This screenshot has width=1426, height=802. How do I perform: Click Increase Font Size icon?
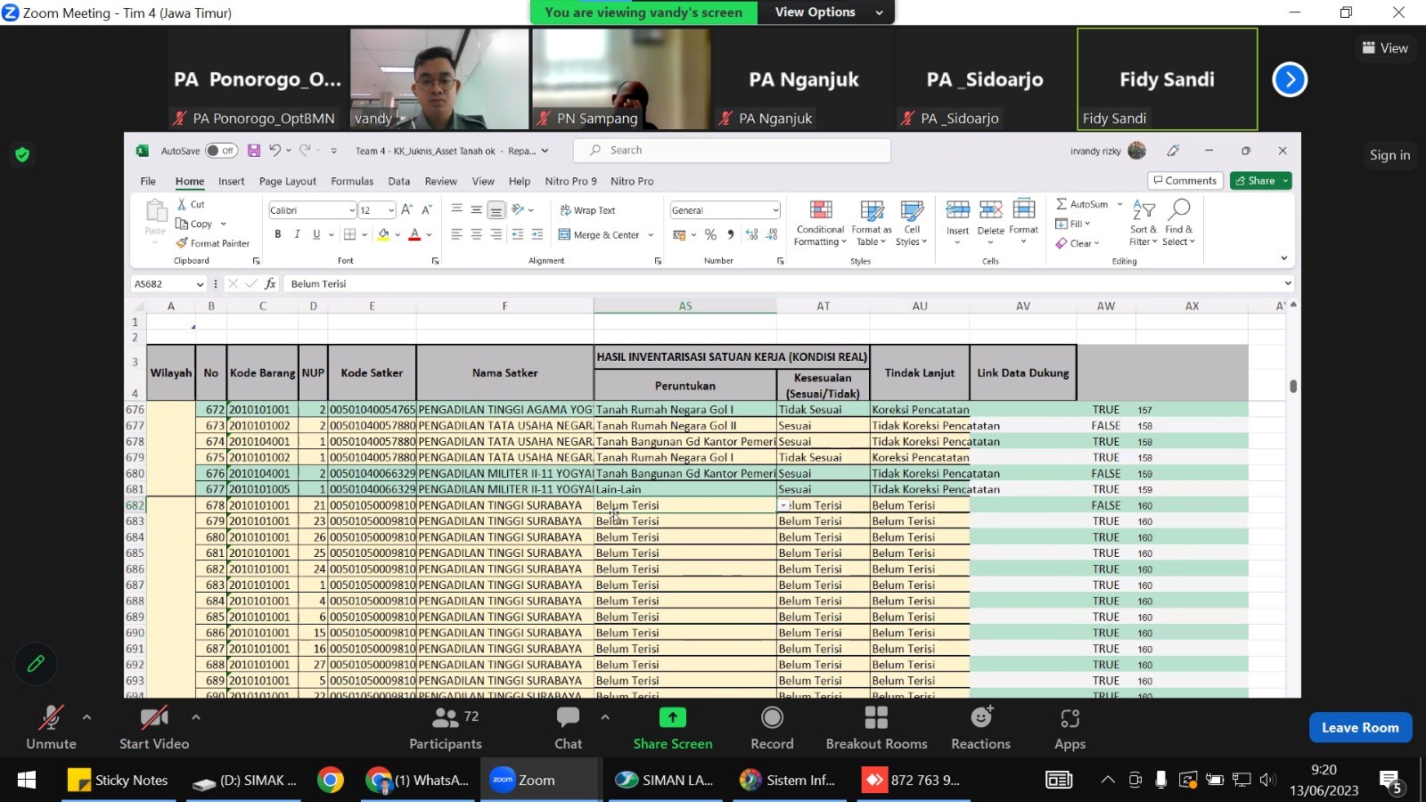(407, 209)
